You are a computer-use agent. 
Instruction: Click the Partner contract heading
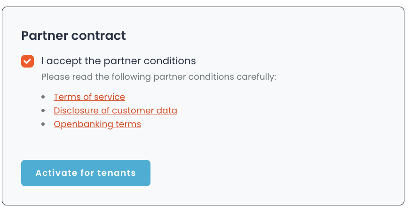pyautogui.click(x=74, y=36)
